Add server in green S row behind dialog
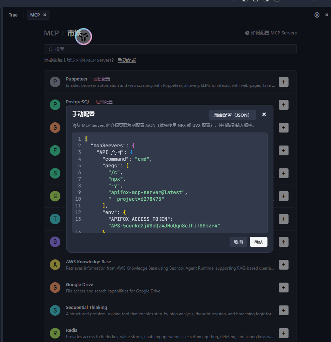331x342 pixels. pos(284,173)
